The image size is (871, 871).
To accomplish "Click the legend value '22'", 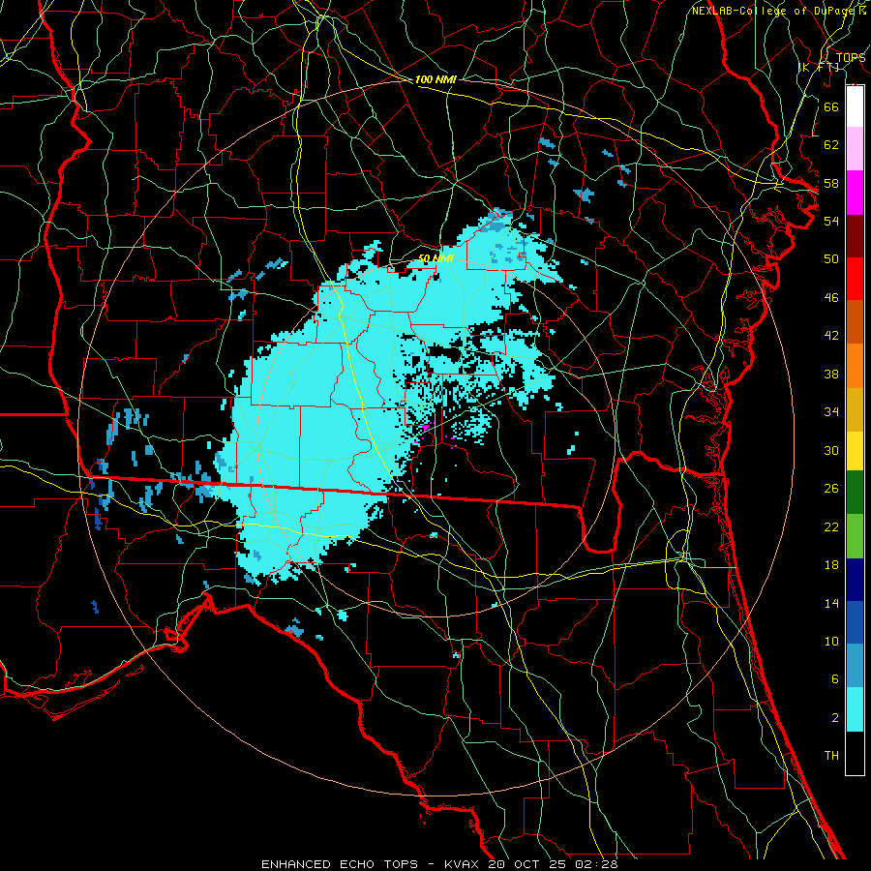I will tap(831, 526).
